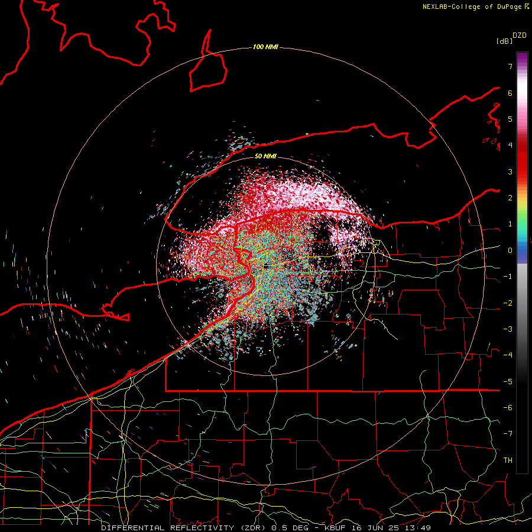This screenshot has height=532, width=532.
Task: Click the TH label on color scale
Action: (x=508, y=460)
